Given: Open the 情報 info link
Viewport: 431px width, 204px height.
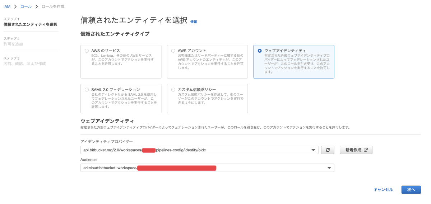Looking at the screenshot, I should (x=194, y=22).
